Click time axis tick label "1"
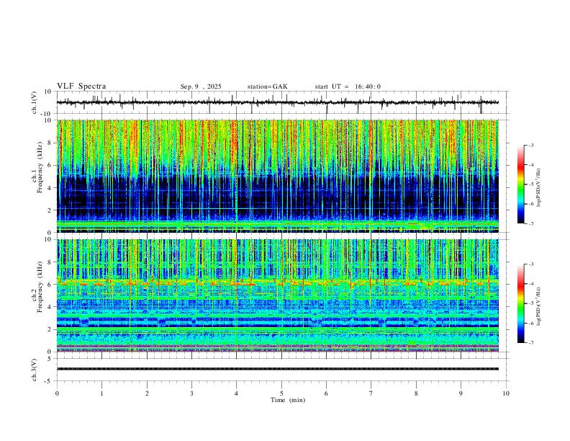Screen dimensions: 570x441 [101, 393]
